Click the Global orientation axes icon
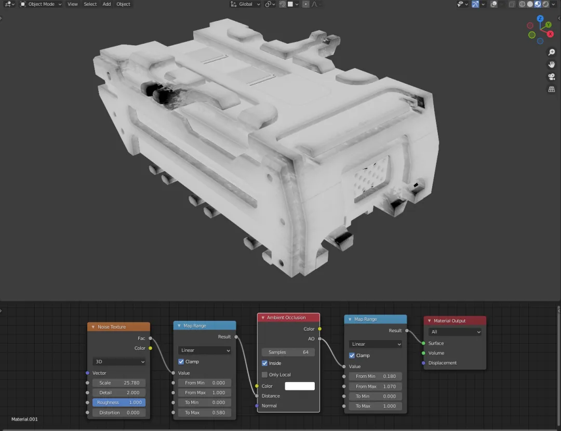 click(x=234, y=4)
